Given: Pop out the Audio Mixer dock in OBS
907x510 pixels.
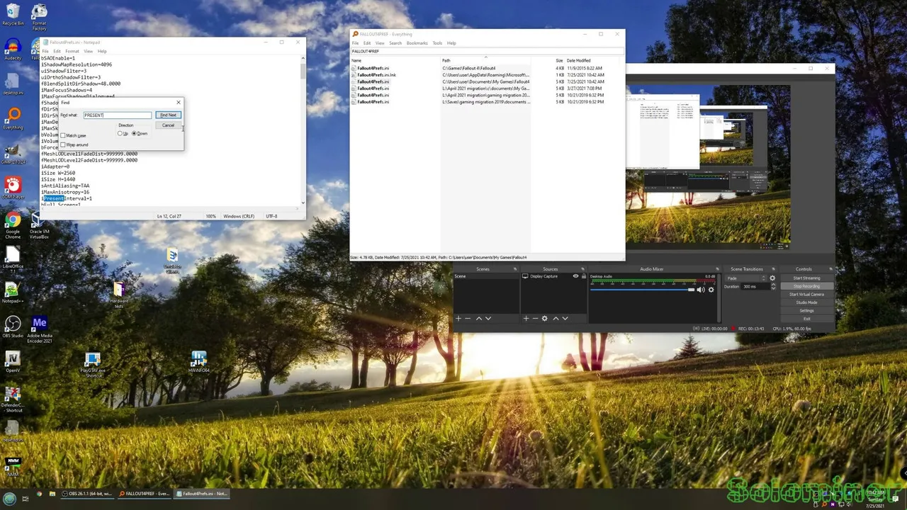Looking at the screenshot, I should coord(717,269).
